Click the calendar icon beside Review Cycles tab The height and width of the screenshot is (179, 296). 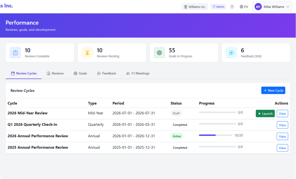click(13, 73)
